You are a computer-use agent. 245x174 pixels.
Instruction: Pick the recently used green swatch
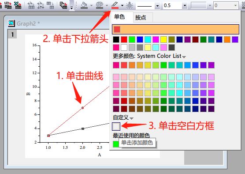click(x=116, y=144)
